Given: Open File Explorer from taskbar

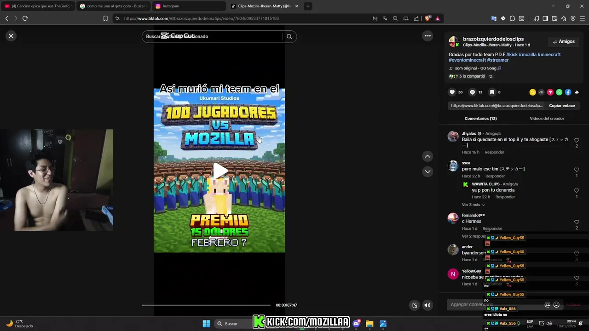Looking at the screenshot, I should (x=370, y=324).
